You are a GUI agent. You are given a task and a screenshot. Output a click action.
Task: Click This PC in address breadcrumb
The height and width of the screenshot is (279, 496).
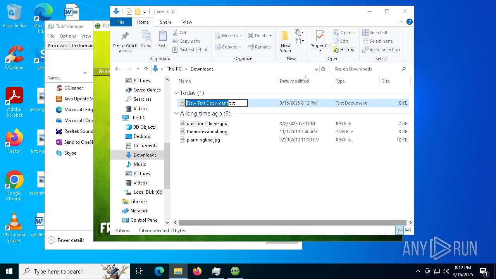174,69
